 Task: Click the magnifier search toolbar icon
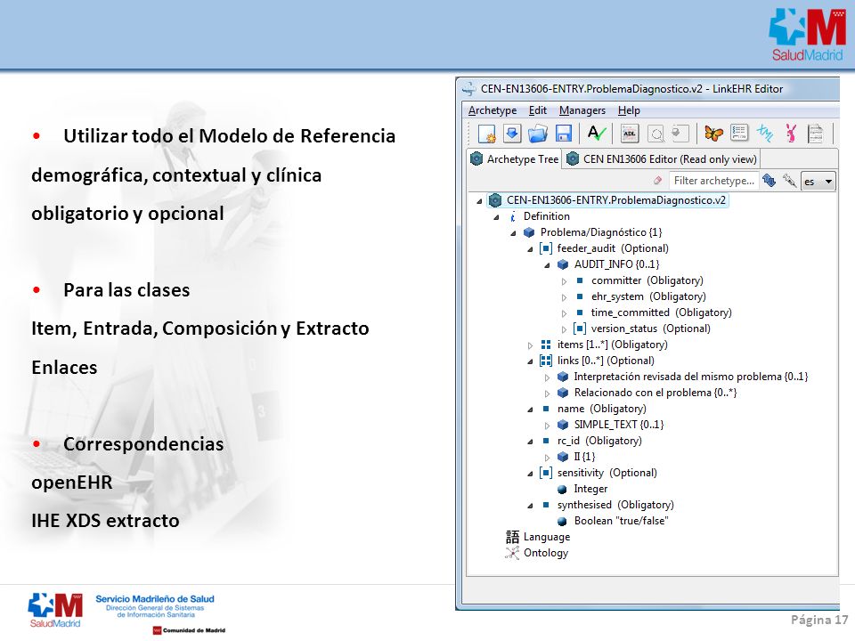tap(656, 134)
